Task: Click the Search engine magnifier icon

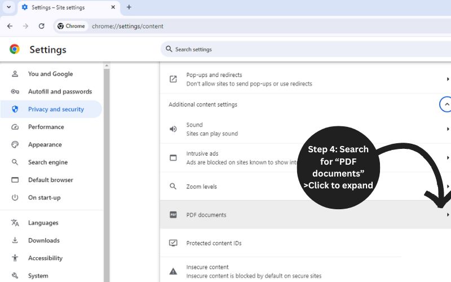Action: (15, 162)
